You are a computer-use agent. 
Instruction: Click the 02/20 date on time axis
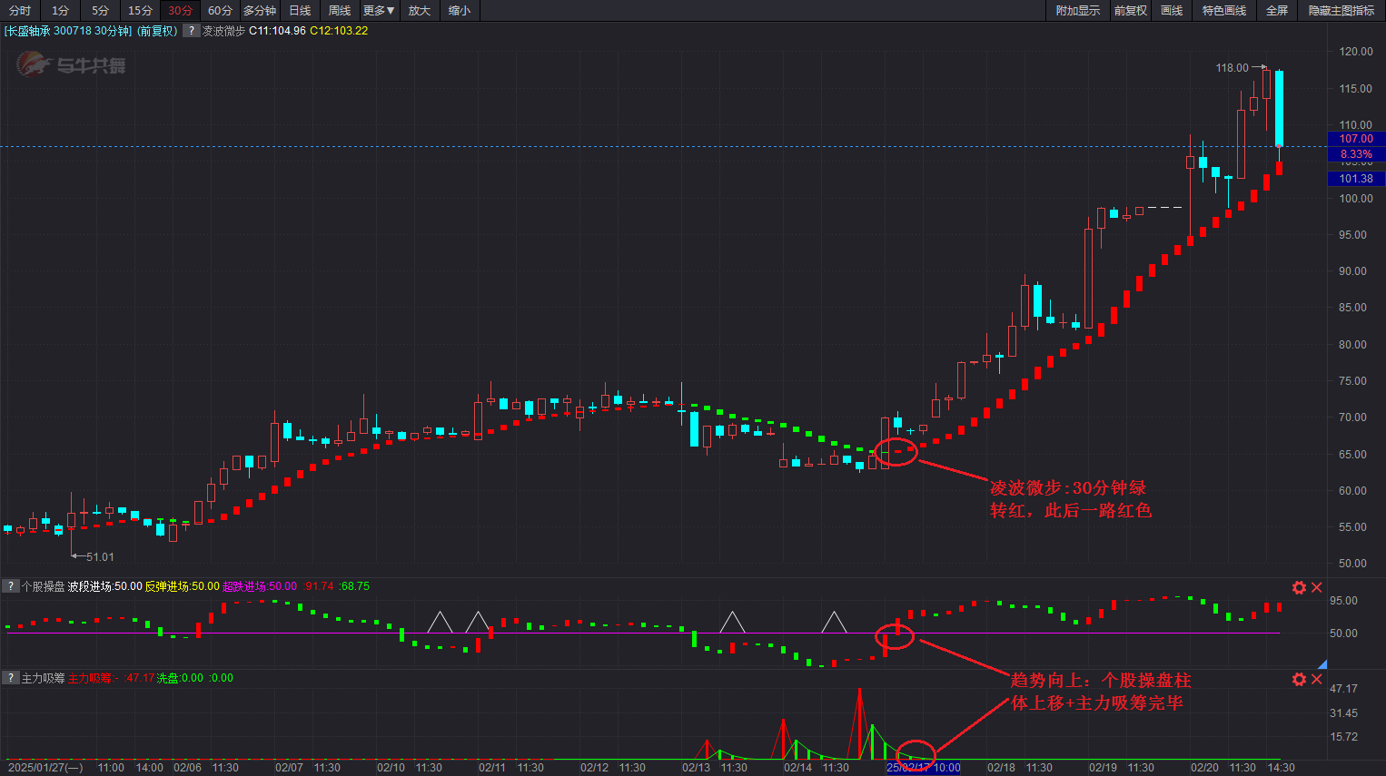[x=1204, y=768]
